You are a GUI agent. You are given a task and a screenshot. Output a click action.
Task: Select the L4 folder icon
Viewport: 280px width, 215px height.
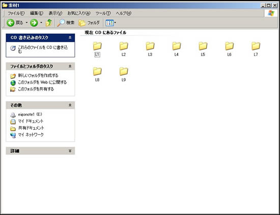(x=177, y=46)
